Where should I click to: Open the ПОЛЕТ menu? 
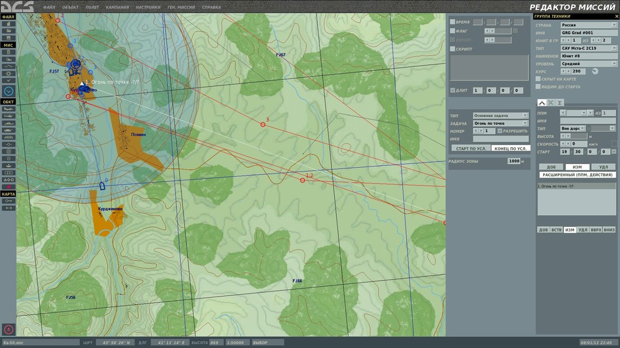pos(92,7)
